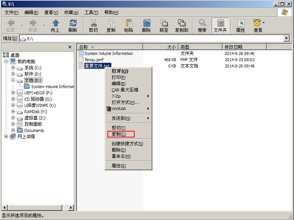Image resolution: width=294 pixels, height=220 pixels.
Task: Open the address bar dropdown
Action: (x=286, y=38)
